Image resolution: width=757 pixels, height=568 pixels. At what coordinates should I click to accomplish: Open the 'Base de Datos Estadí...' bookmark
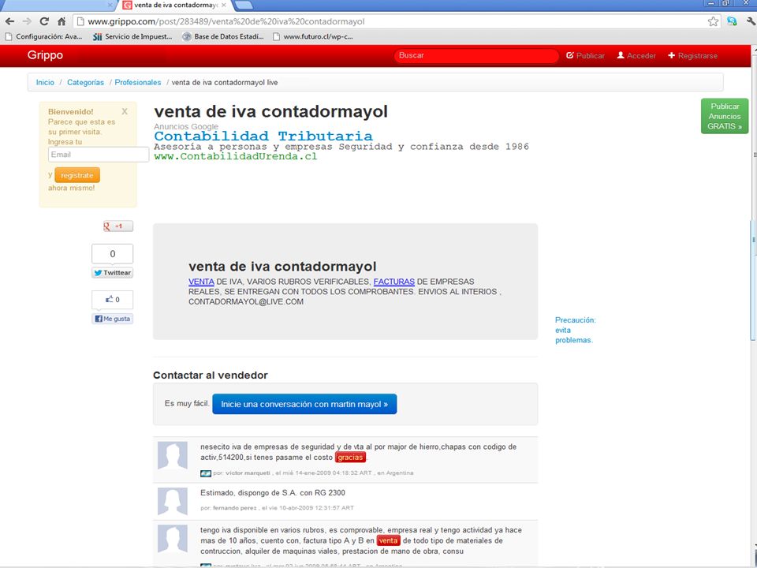click(223, 37)
